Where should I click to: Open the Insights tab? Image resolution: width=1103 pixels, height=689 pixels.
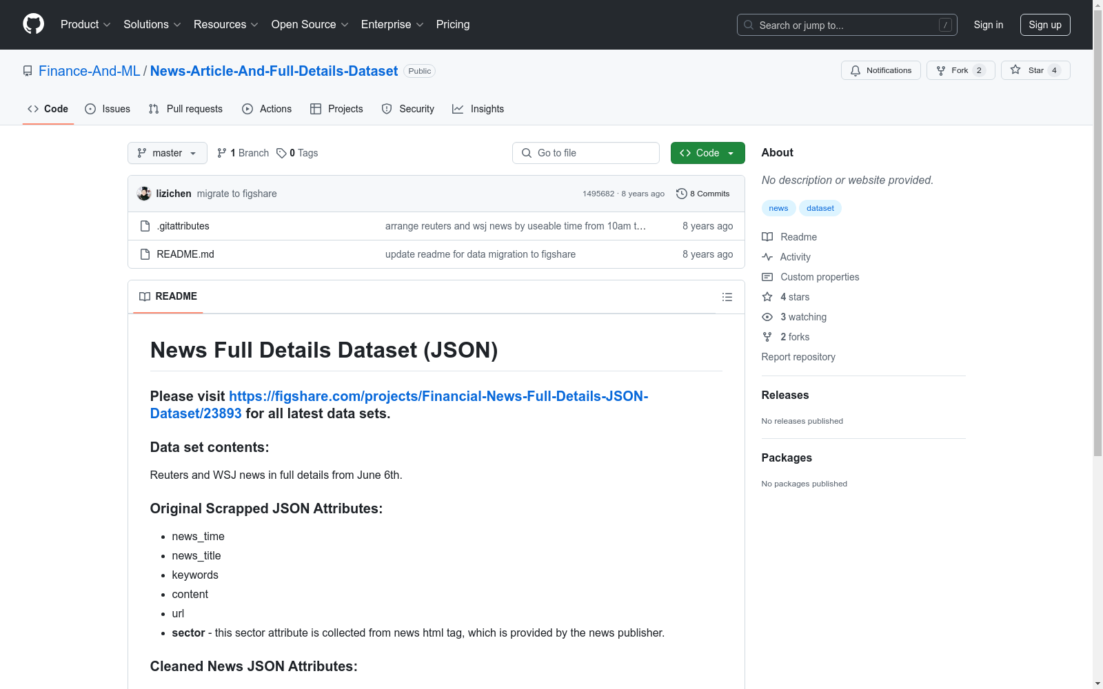(478, 109)
